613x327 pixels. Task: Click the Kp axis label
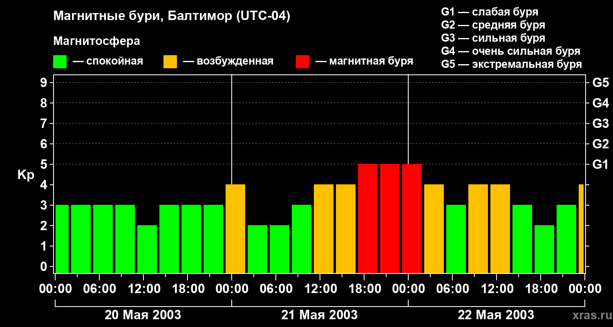point(26,175)
